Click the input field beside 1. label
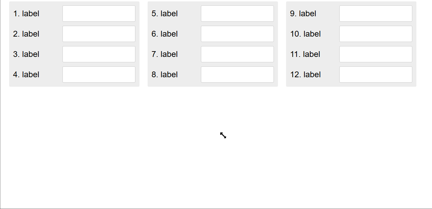Screen dimensions: 432x209 pos(99,14)
